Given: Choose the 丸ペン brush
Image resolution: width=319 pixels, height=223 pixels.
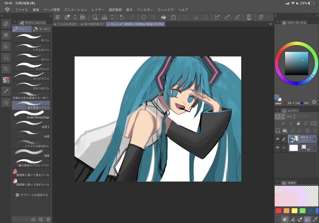Looking at the screenshot, I should (31, 57).
